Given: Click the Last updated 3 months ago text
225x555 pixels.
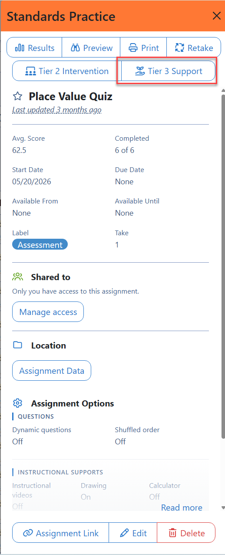Looking at the screenshot, I should coord(57,110).
